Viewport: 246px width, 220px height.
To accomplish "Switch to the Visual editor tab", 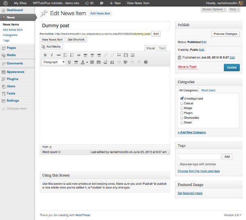I will [x=150, y=48].
